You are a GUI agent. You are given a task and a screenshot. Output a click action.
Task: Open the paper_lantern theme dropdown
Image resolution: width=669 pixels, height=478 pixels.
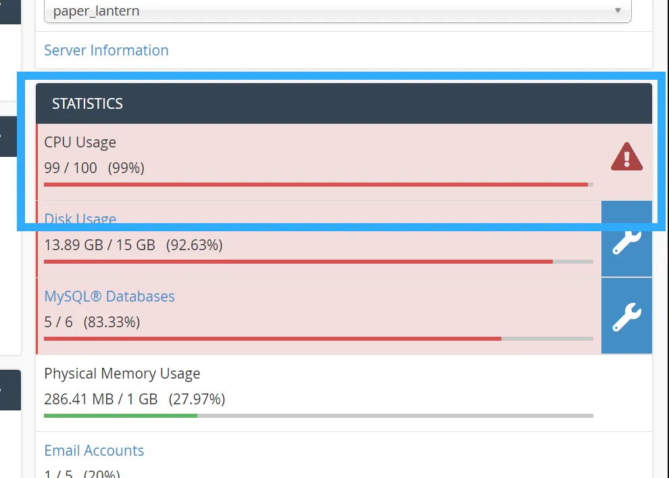click(337, 11)
